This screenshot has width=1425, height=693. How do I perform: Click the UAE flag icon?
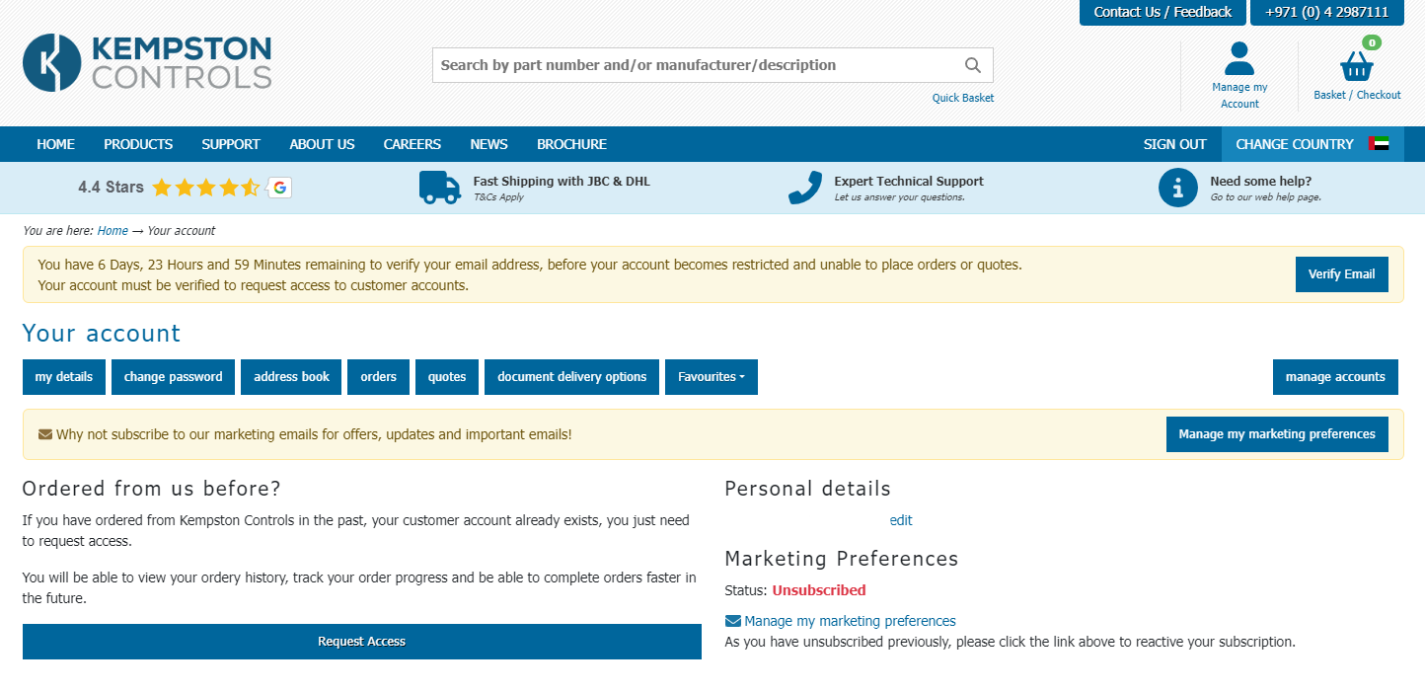[1379, 144]
